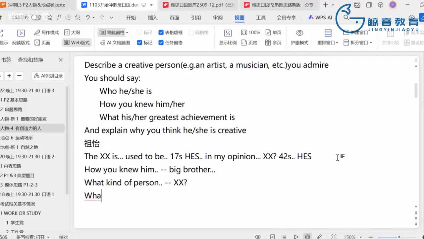
Task: Toggle the 网格线 gridlines checkbox
Action: (x=199, y=33)
